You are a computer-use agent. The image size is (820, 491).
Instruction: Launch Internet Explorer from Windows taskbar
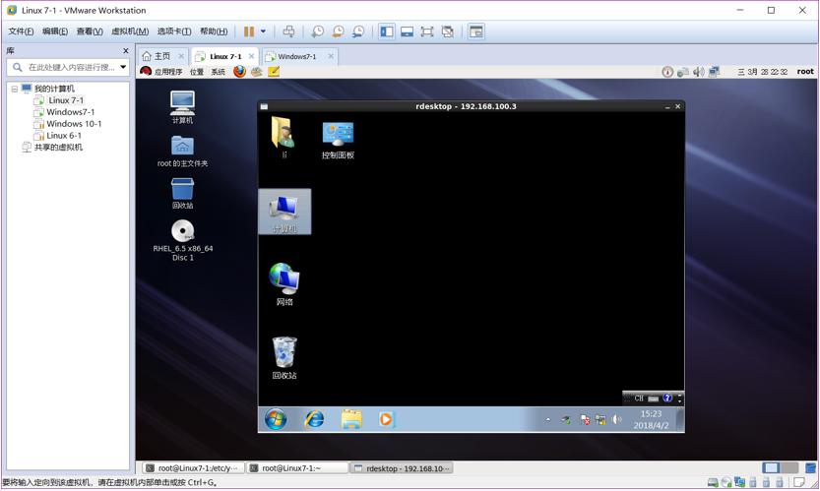pyautogui.click(x=314, y=419)
